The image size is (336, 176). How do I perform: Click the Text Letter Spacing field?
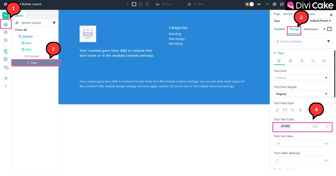click(302, 160)
